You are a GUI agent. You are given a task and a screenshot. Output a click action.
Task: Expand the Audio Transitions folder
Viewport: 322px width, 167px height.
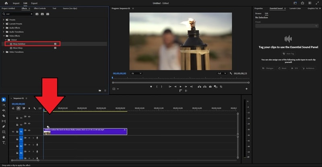coord(4,32)
